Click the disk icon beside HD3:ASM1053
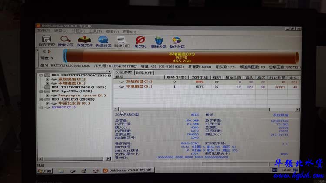 [47, 99]
